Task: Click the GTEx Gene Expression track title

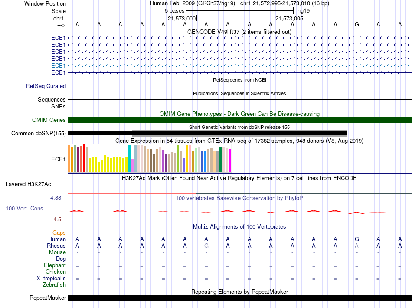Action: [x=239, y=141]
